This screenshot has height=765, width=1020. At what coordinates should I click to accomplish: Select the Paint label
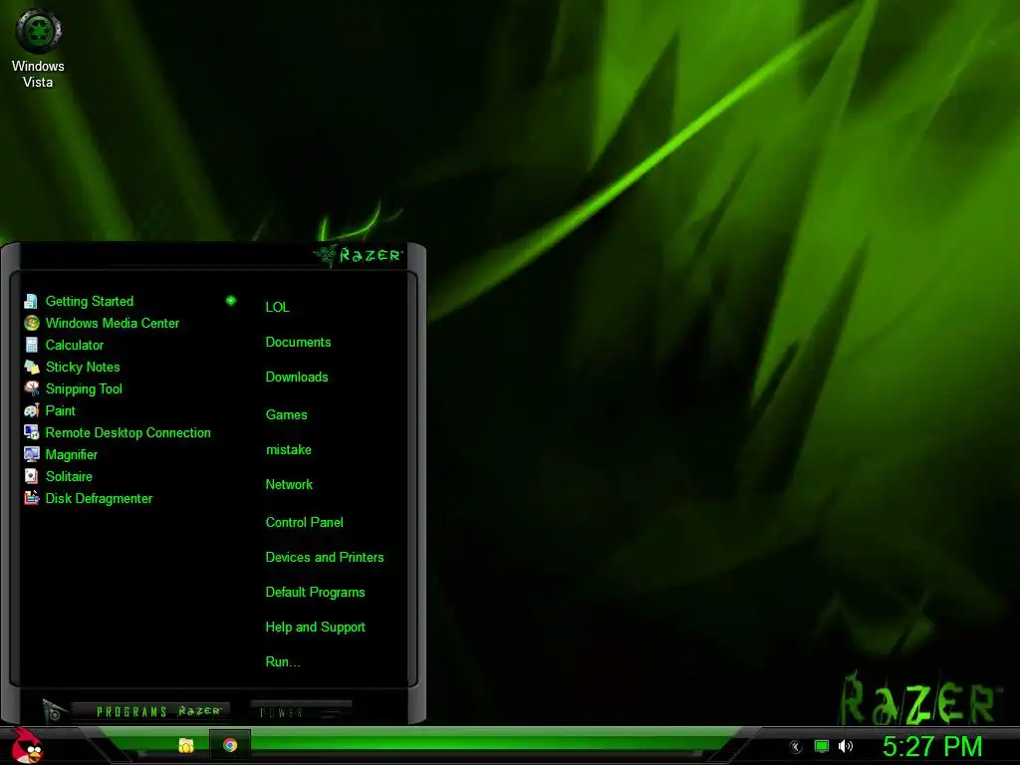tap(60, 411)
